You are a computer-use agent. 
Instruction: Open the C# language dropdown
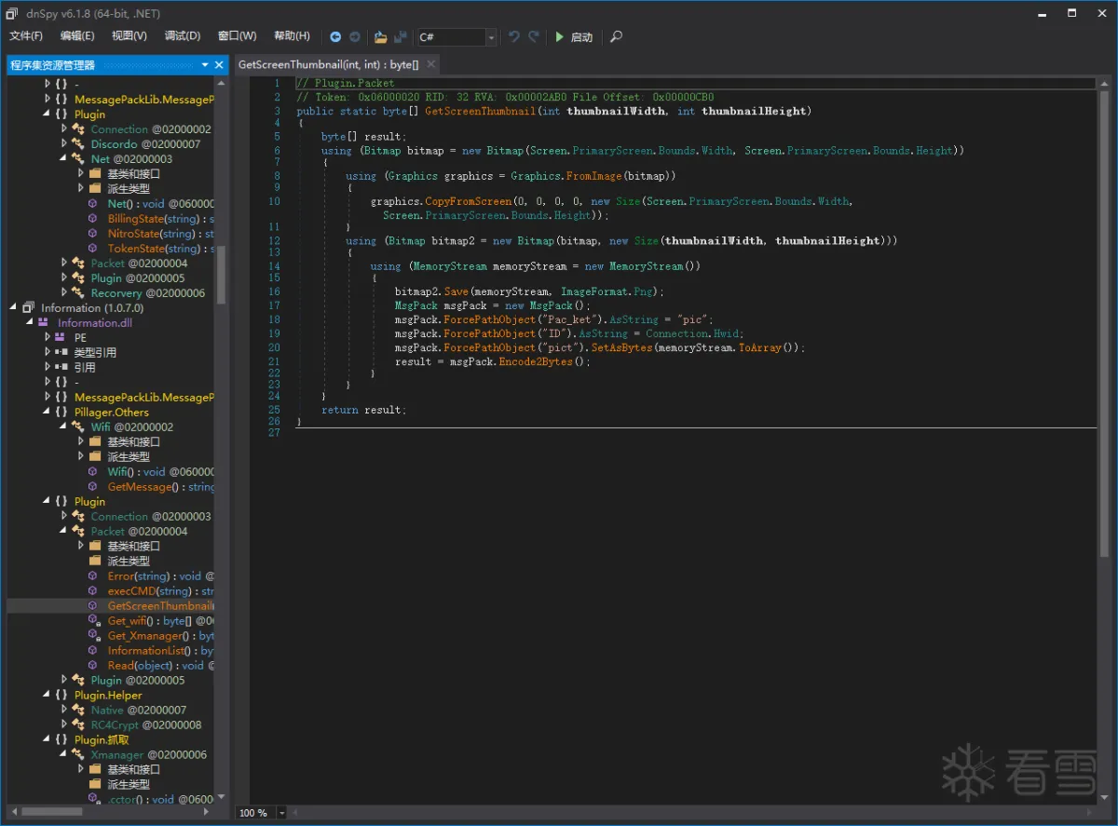pyautogui.click(x=491, y=37)
